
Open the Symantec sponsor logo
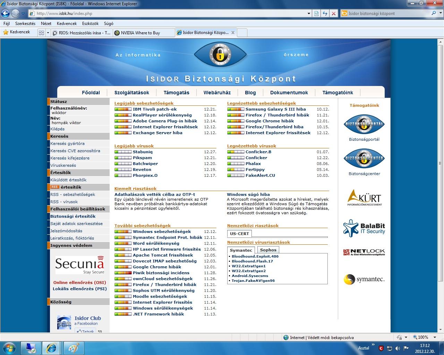(364, 279)
